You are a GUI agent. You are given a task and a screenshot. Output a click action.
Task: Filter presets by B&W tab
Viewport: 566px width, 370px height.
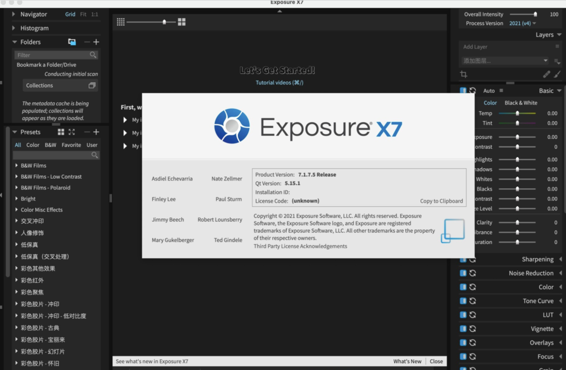(51, 145)
